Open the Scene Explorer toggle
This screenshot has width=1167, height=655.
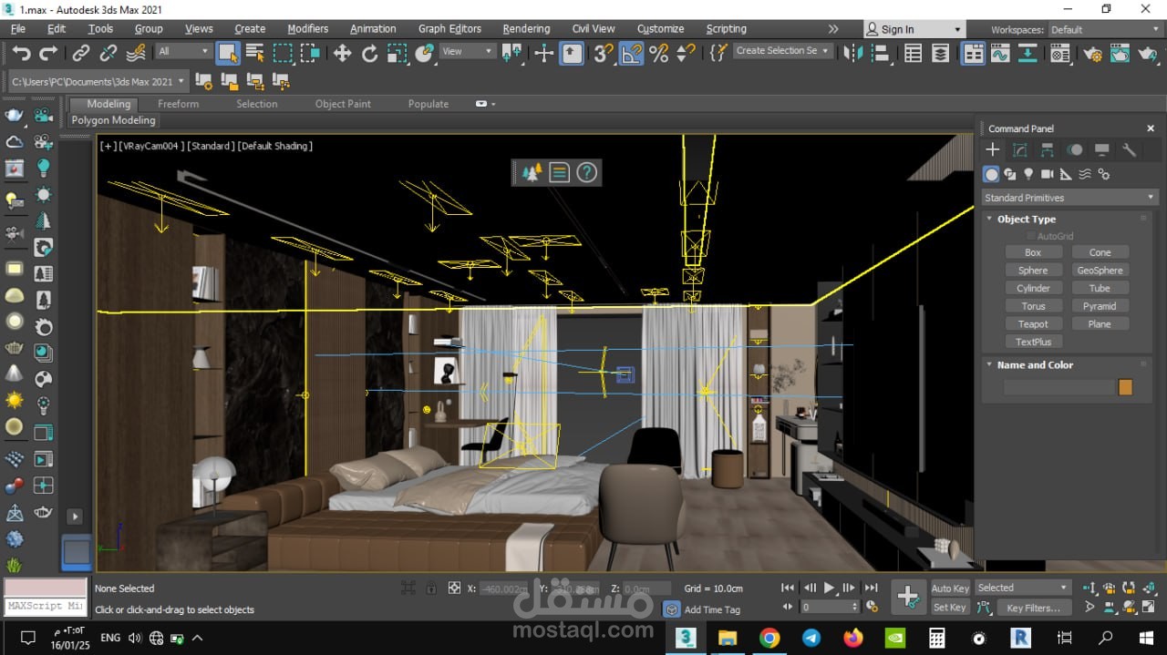tap(914, 53)
